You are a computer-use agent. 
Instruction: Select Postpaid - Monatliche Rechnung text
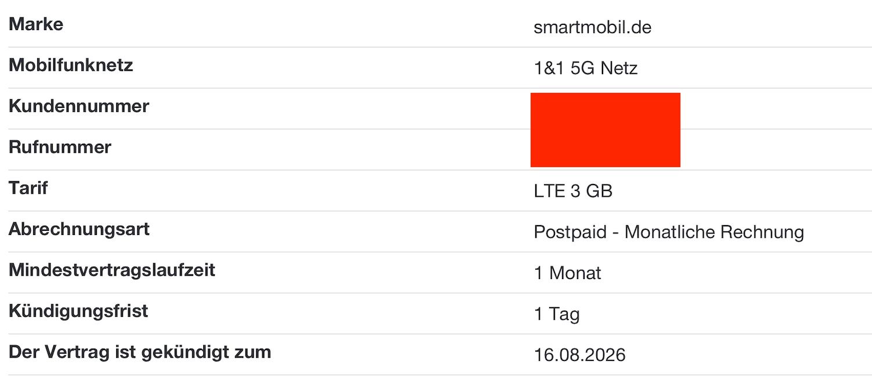tap(669, 232)
